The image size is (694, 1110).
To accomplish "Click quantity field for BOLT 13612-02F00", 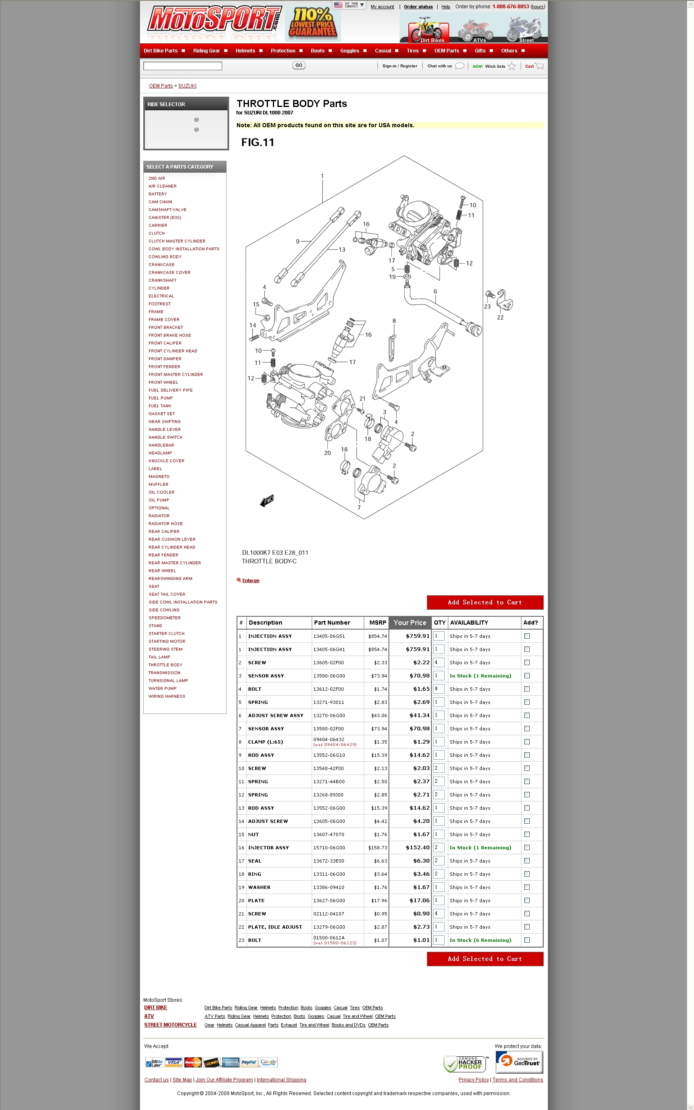I will (x=439, y=689).
